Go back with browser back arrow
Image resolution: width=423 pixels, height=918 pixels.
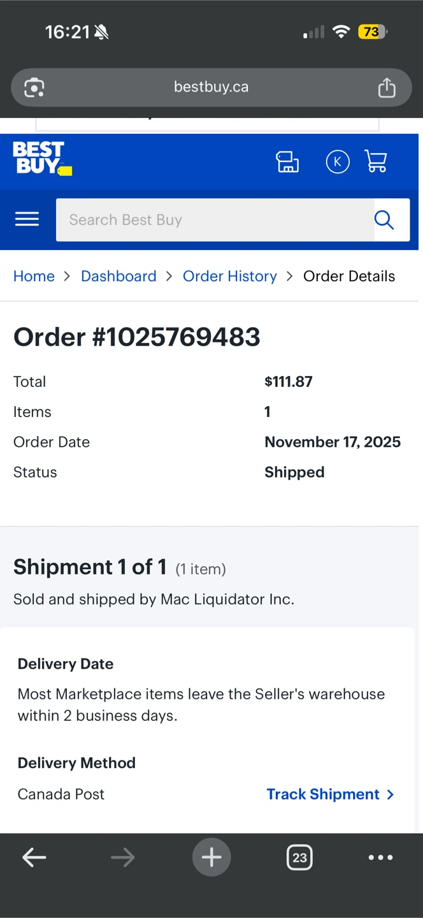pyautogui.click(x=34, y=858)
